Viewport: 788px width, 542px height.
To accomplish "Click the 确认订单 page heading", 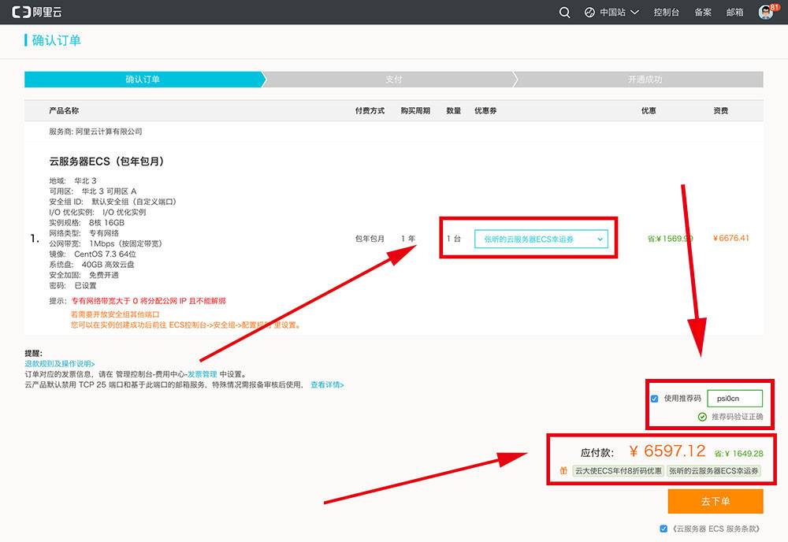I will (x=56, y=40).
